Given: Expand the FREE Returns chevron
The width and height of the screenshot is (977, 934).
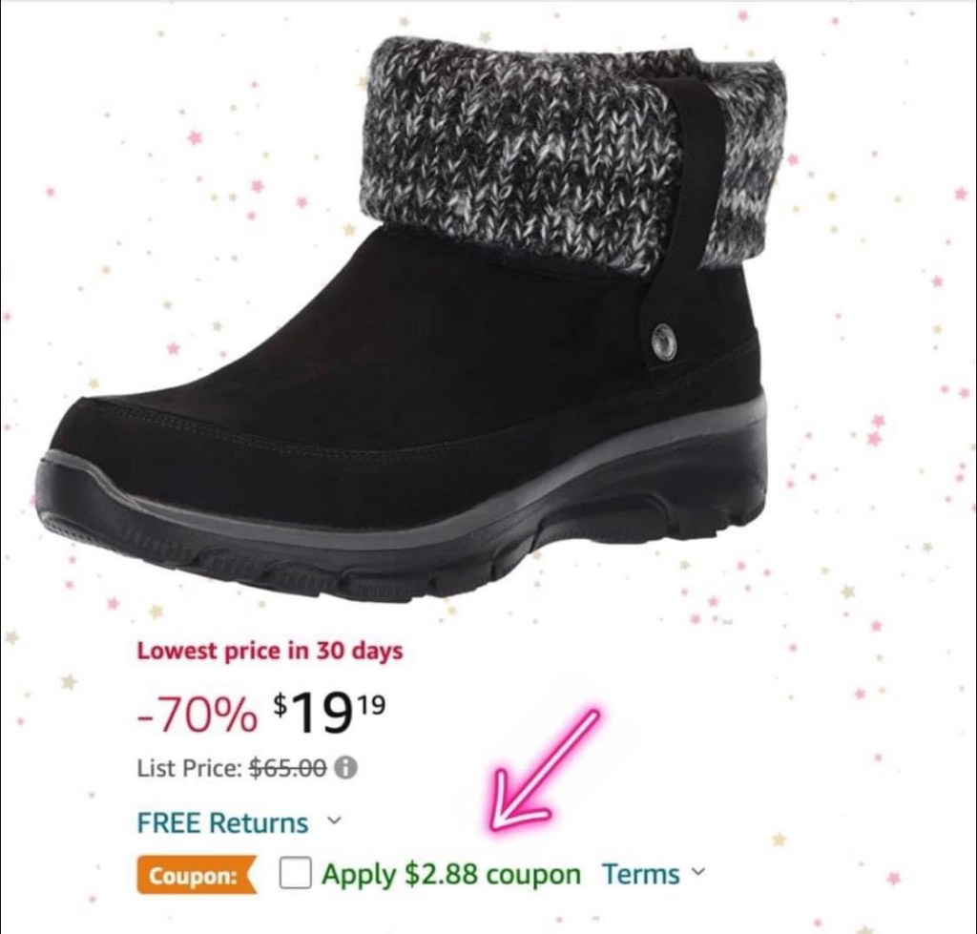Looking at the screenshot, I should click(335, 820).
